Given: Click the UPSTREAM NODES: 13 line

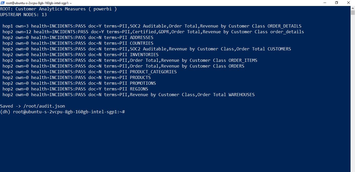Looking at the screenshot, I should 23,15.
